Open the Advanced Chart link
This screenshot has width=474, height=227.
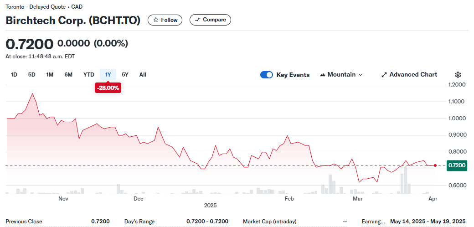409,75
